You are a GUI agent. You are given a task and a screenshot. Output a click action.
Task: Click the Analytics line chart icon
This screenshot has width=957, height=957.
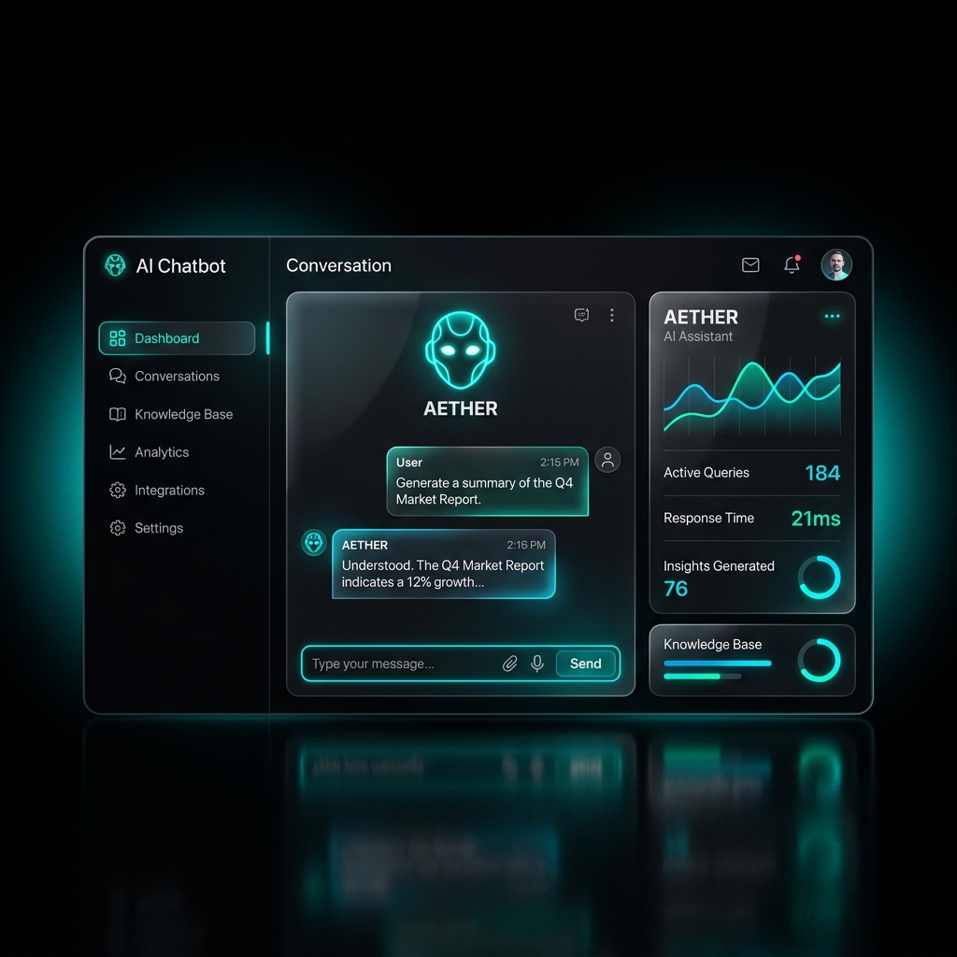pos(117,452)
